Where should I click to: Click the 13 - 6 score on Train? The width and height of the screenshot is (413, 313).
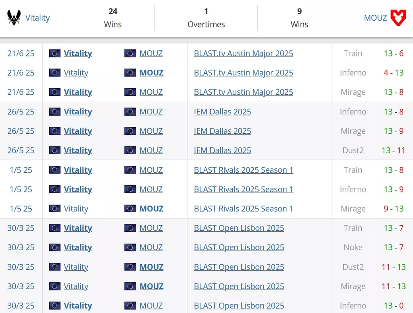pyautogui.click(x=394, y=54)
